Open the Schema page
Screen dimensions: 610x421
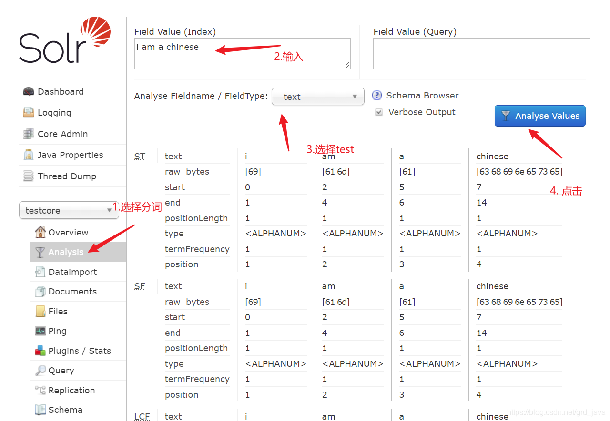[78, 410]
